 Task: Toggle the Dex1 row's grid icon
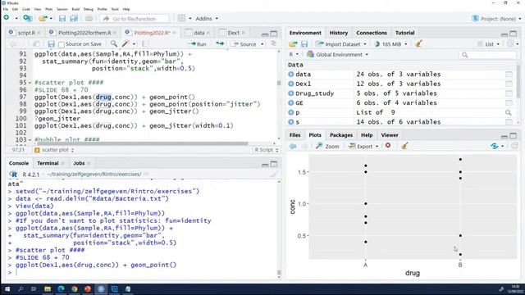(509, 84)
